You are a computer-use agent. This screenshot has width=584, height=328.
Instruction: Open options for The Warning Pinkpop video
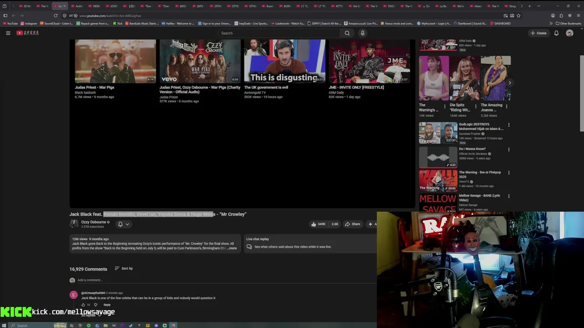509,173
